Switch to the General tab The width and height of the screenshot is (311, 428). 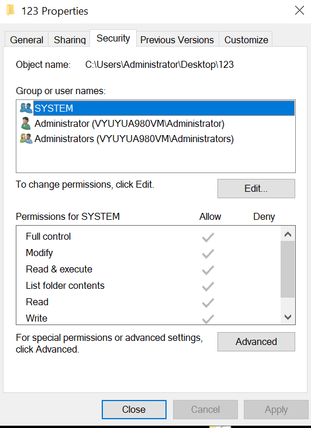[x=26, y=40]
